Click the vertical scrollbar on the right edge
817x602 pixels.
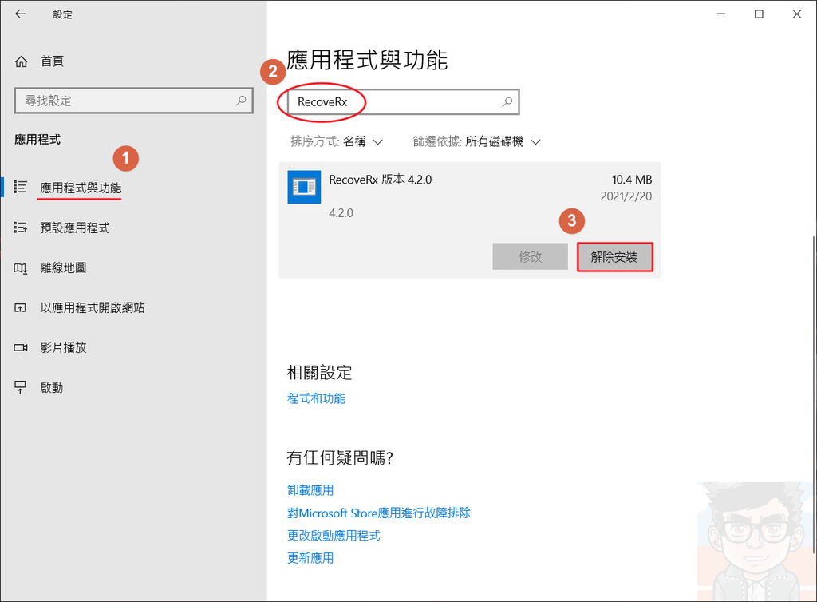[814, 394]
